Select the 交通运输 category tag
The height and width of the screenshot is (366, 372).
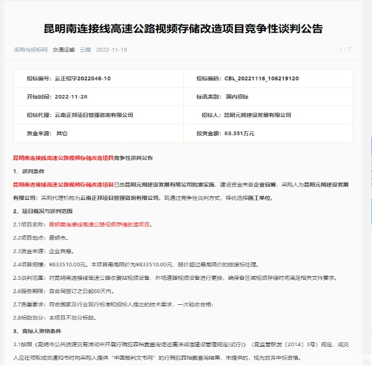[x=64, y=50]
